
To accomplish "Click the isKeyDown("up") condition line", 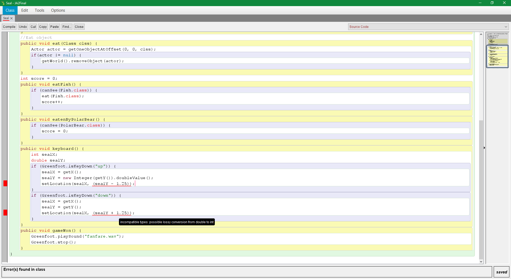I will pos(73,166).
